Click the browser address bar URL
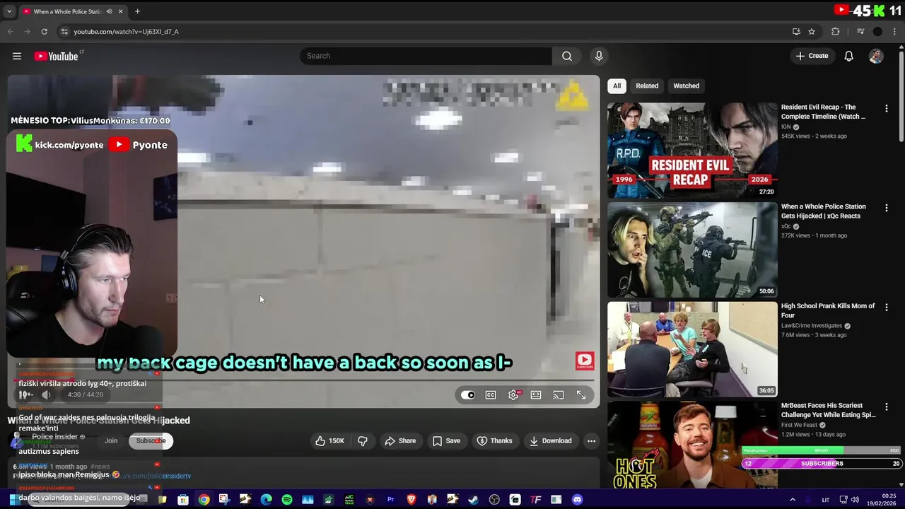 pos(126,31)
